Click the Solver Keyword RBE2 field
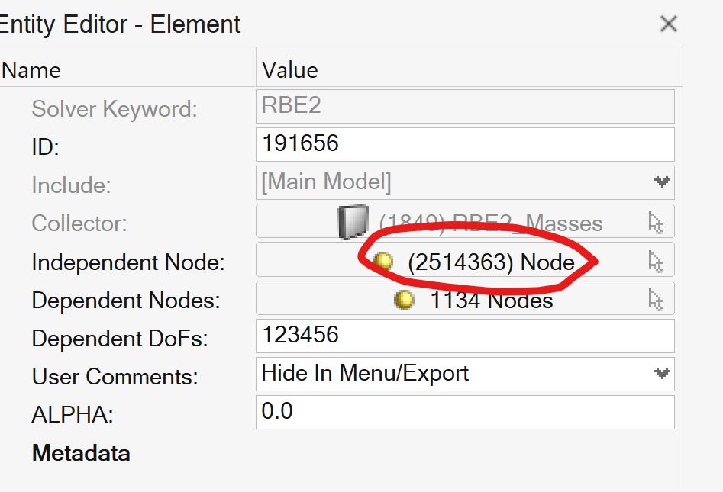 click(465, 107)
